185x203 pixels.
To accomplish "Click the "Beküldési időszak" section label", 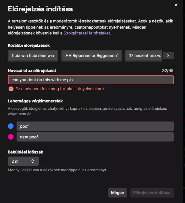I will pyautogui.click(x=26, y=152).
